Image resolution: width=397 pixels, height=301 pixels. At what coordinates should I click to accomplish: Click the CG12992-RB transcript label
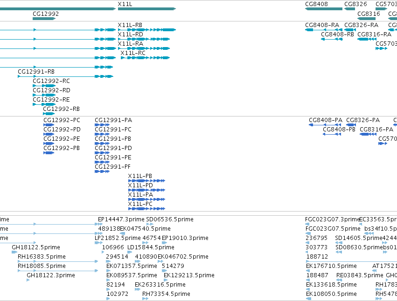point(61,109)
